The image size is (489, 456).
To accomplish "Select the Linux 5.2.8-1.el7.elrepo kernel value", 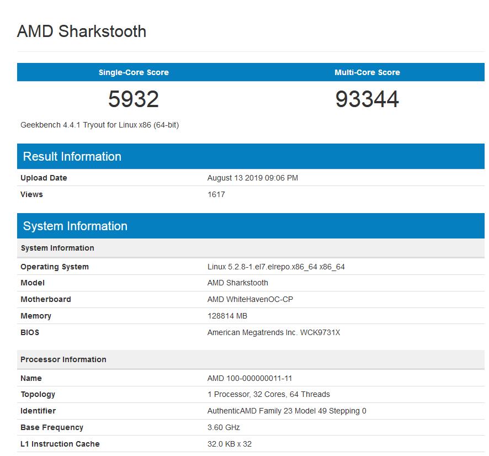I will 276,267.
